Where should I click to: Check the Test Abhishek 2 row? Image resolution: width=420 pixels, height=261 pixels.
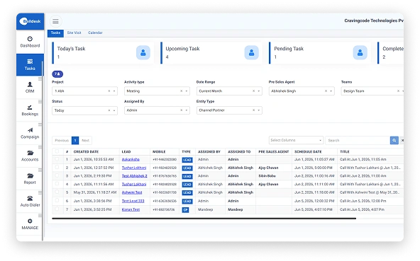(57, 176)
